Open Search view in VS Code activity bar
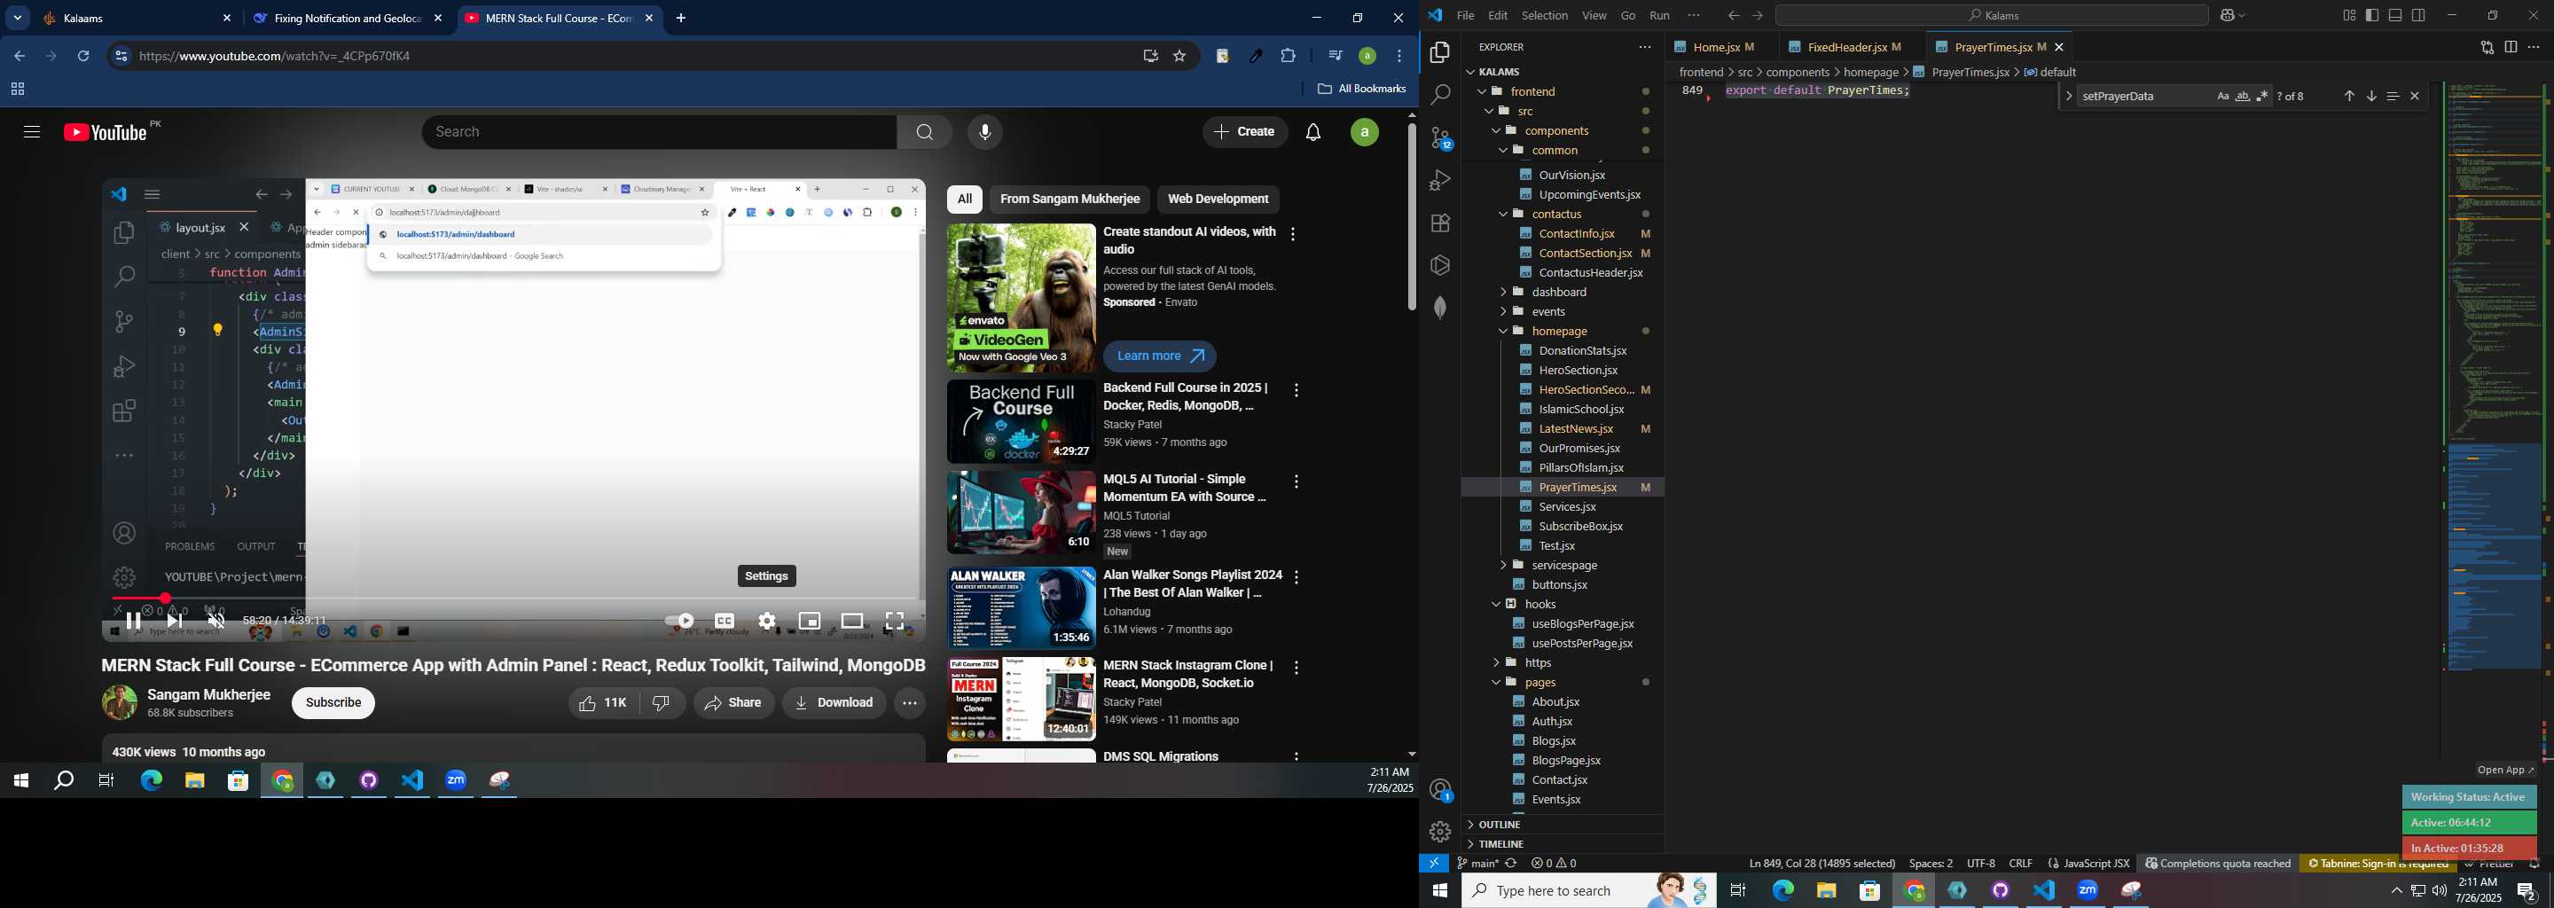Screen dimensions: 2554x908 1439,95
